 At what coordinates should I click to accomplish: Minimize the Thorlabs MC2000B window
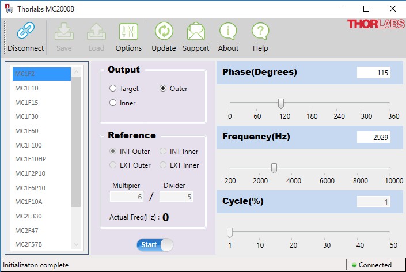click(x=340, y=9)
